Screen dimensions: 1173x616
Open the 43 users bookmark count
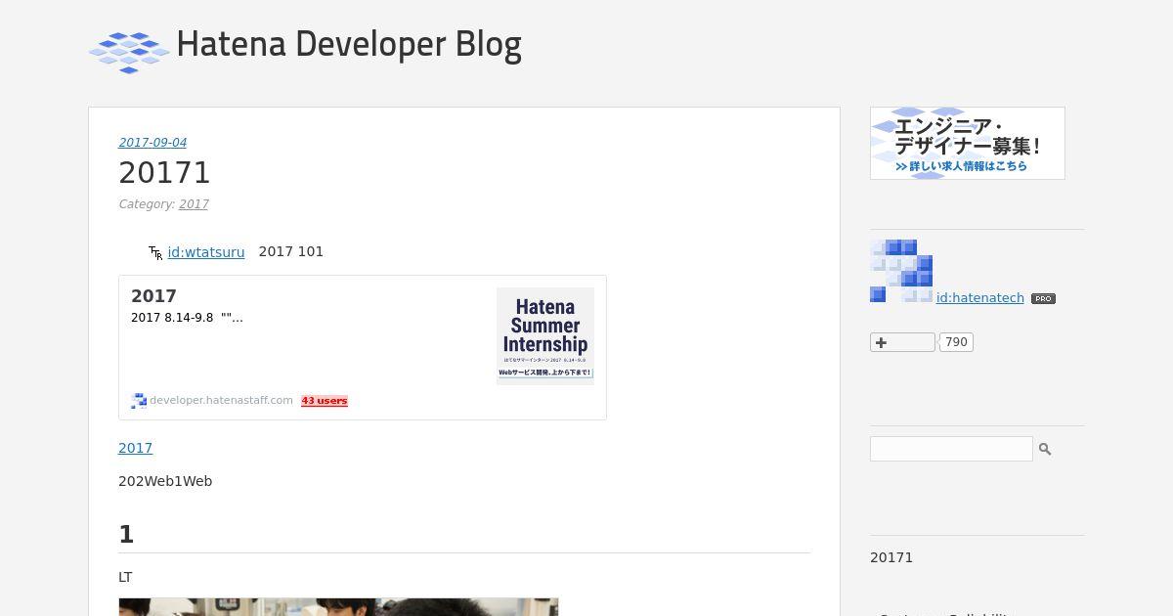(x=325, y=401)
